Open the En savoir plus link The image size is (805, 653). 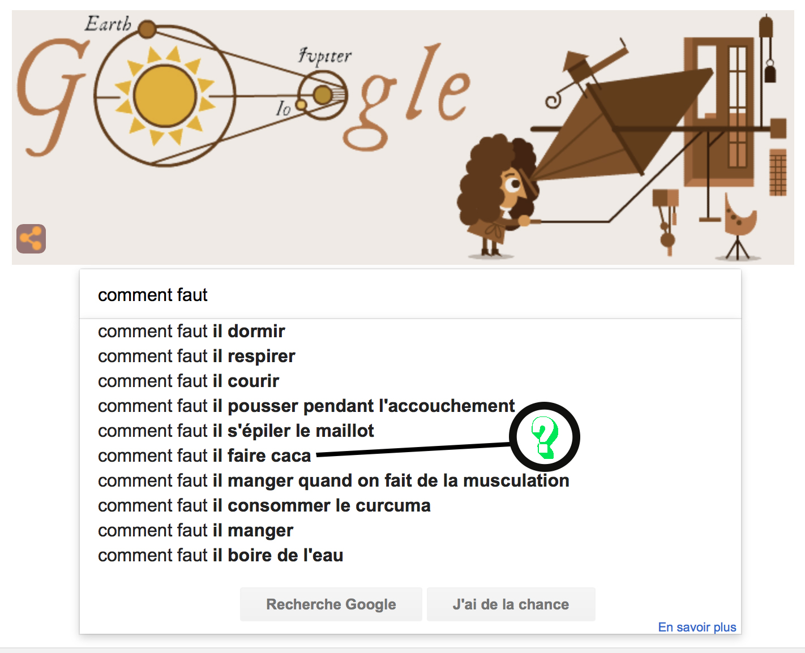point(697,627)
